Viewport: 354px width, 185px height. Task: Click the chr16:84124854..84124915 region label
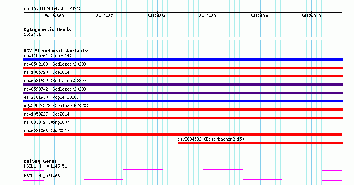point(53,9)
